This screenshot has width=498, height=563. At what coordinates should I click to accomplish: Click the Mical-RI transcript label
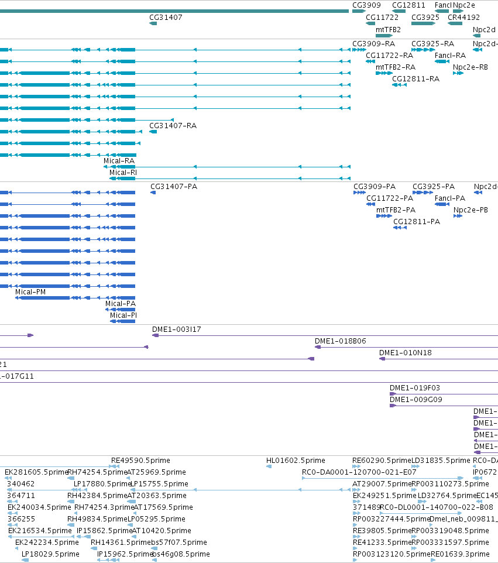[123, 172]
